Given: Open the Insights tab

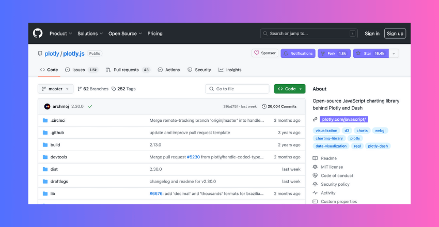Looking at the screenshot, I should pyautogui.click(x=230, y=70).
